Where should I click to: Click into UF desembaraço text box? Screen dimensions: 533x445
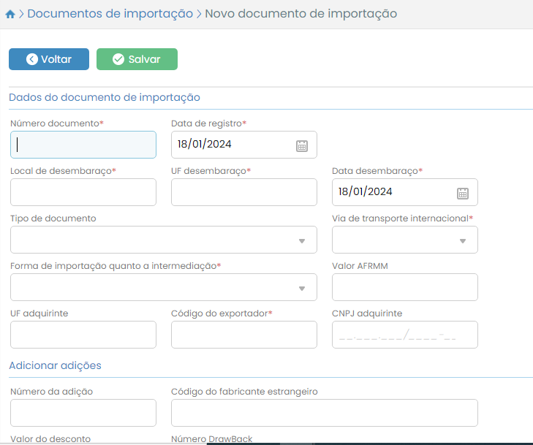point(244,192)
